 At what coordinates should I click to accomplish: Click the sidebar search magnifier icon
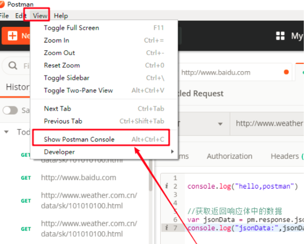(x=13, y=66)
